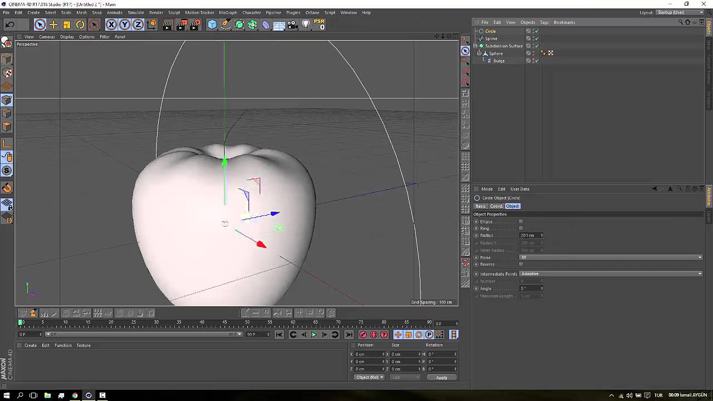Select the Move tool
This screenshot has height=401, width=713.
point(53,25)
